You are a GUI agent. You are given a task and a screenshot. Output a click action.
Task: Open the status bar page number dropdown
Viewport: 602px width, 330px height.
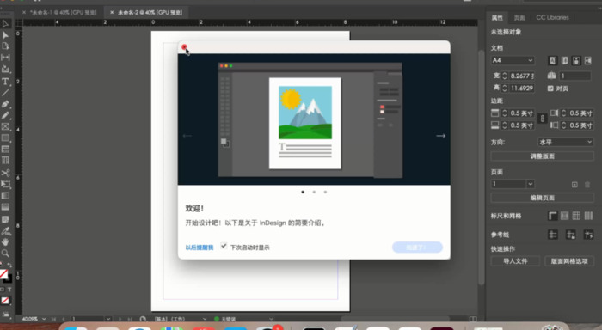click(x=108, y=319)
